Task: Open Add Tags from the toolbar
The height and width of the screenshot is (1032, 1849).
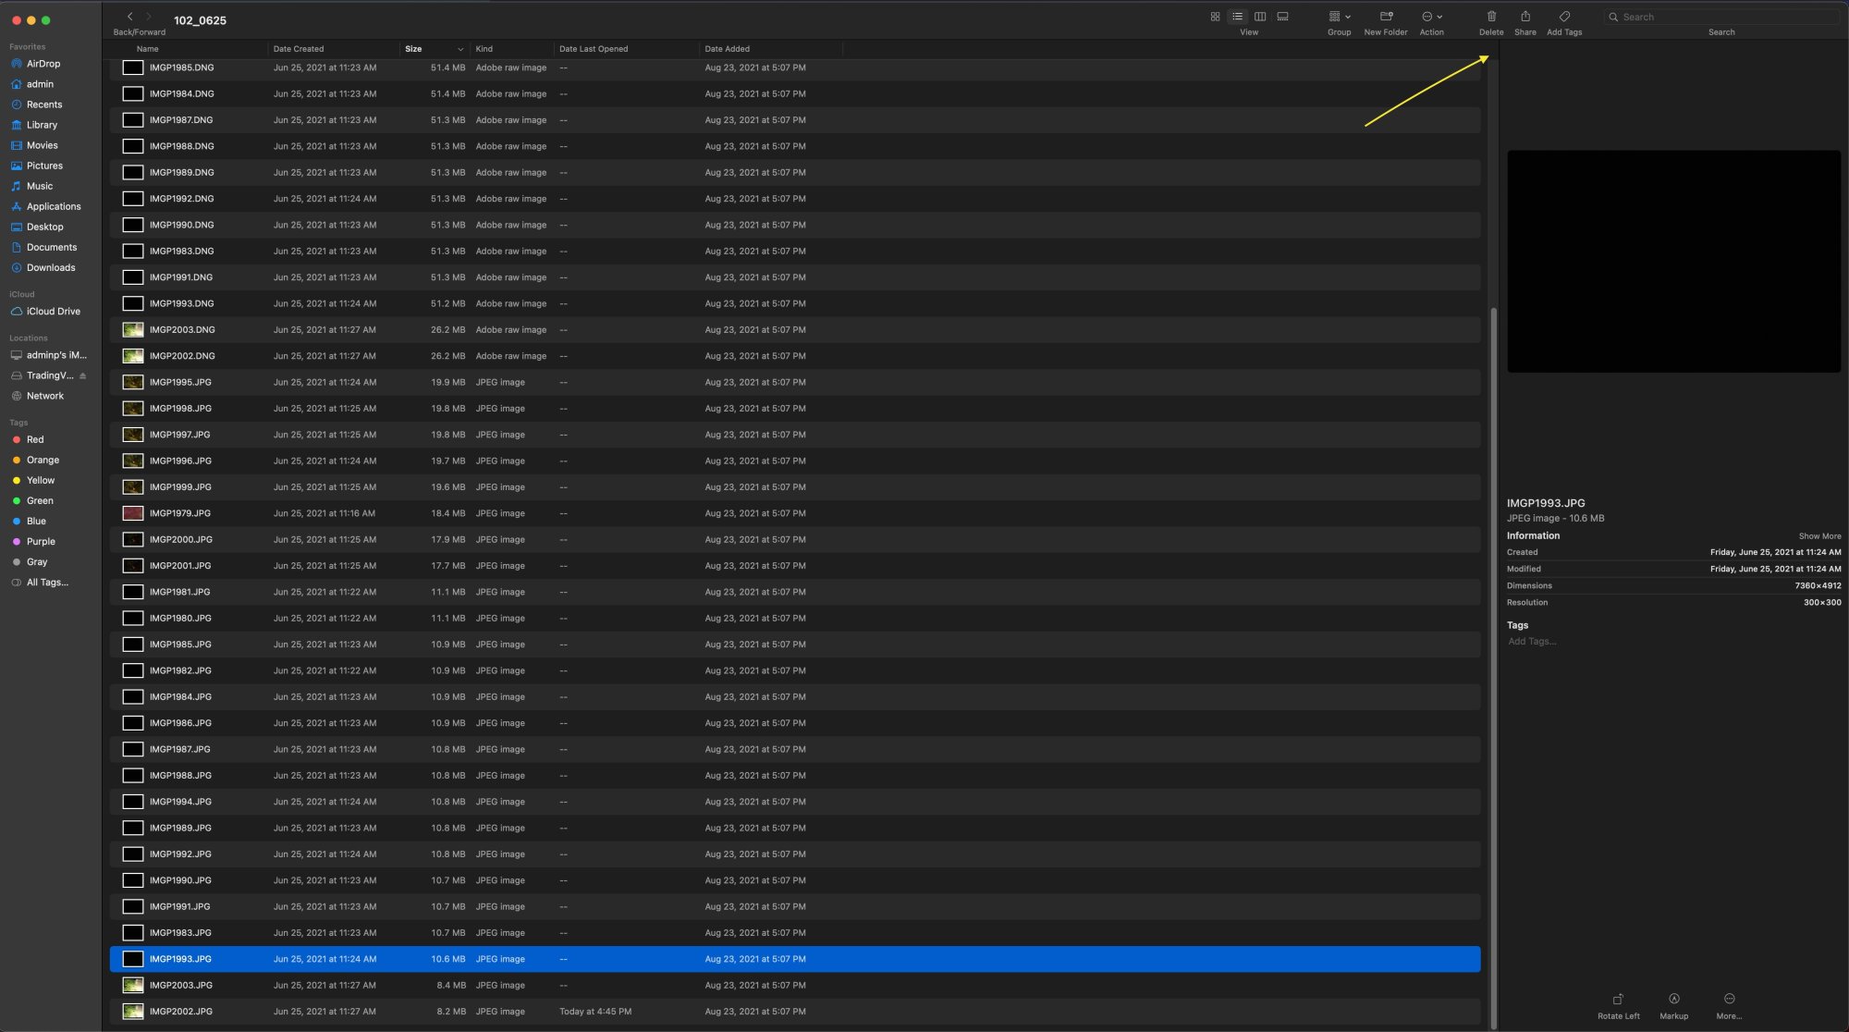Action: pyautogui.click(x=1564, y=16)
